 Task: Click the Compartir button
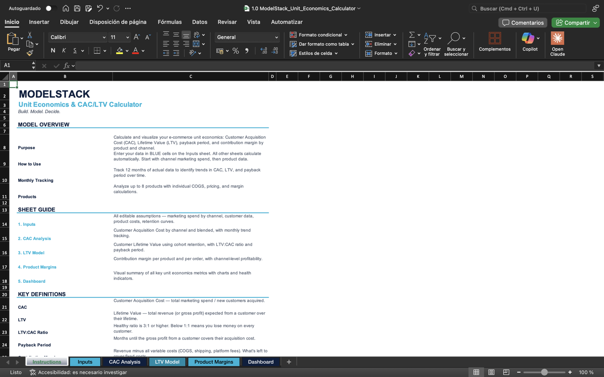pyautogui.click(x=573, y=23)
